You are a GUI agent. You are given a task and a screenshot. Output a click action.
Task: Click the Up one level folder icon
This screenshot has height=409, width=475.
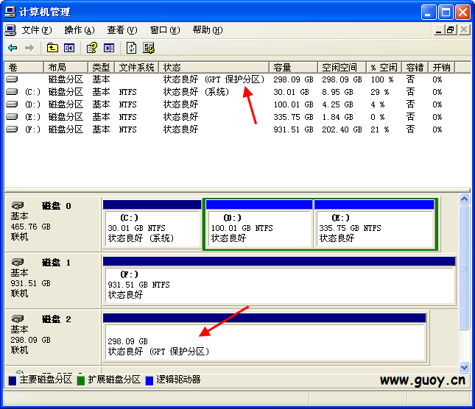(52, 48)
